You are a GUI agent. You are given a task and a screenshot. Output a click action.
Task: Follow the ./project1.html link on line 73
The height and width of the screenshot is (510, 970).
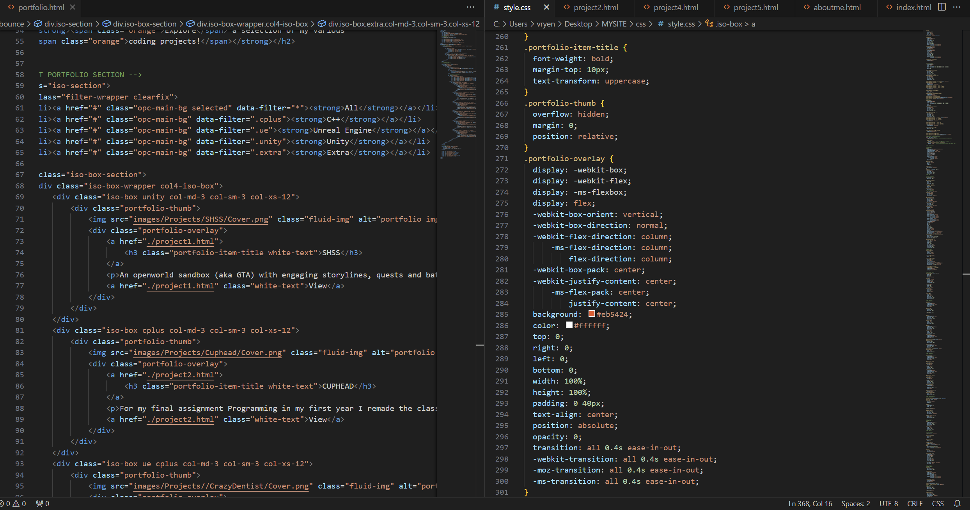pyautogui.click(x=180, y=242)
